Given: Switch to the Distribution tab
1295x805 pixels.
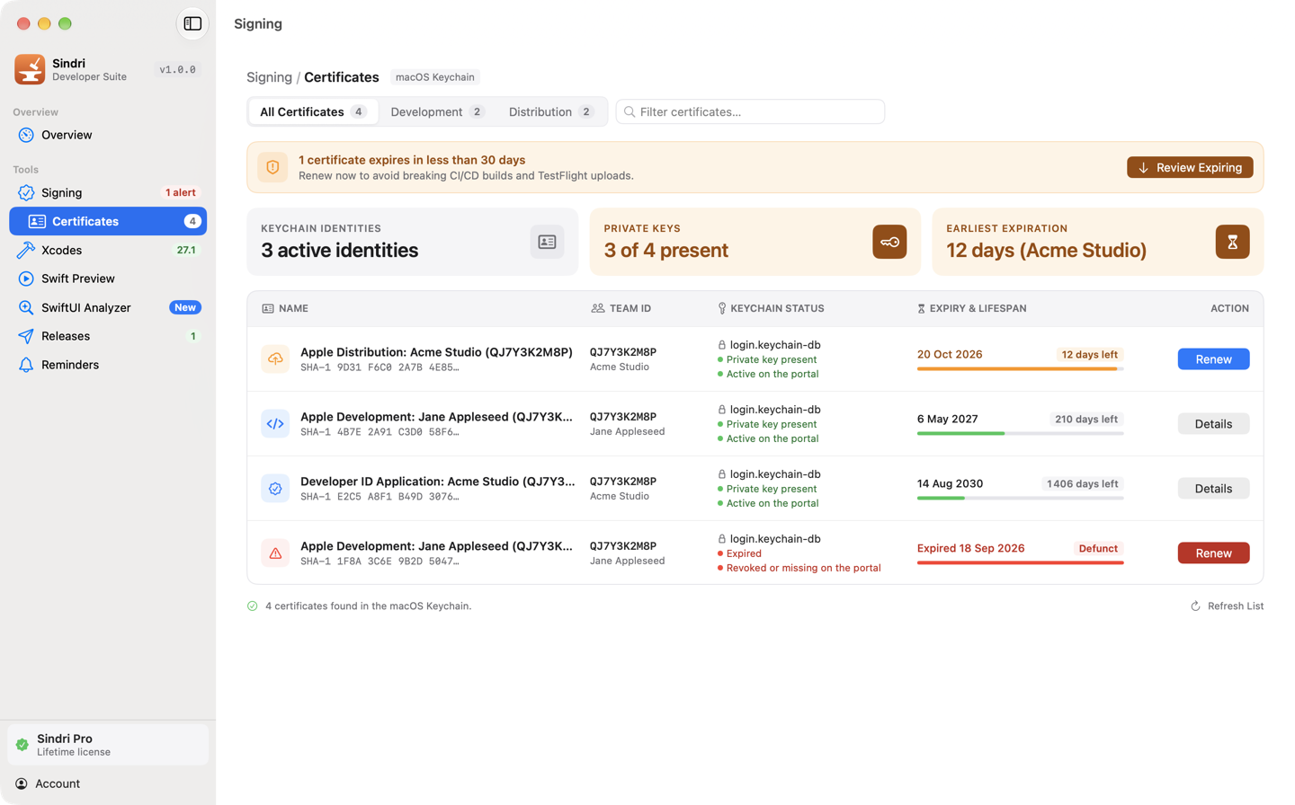Looking at the screenshot, I should coord(551,111).
